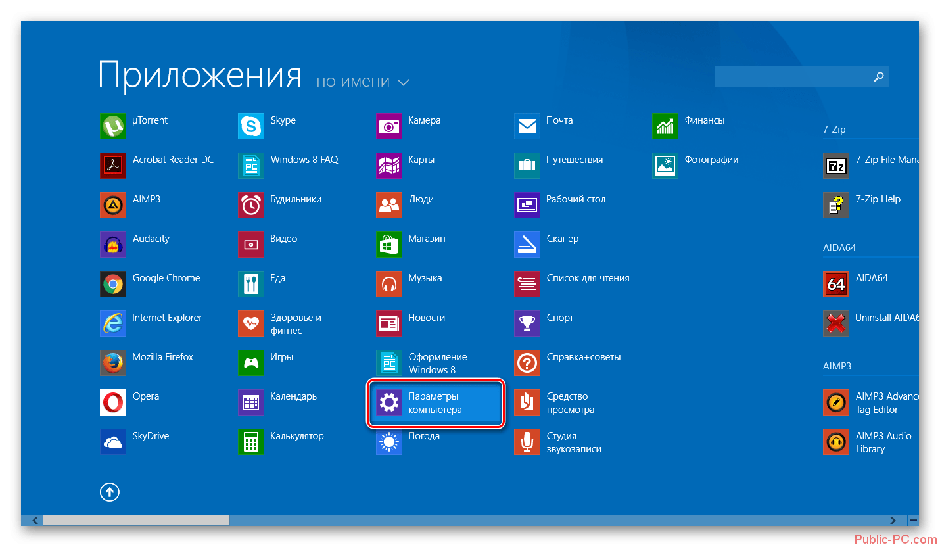This screenshot has width=940, height=547.
Task: Click the horizontal scrollbar right arrow
Action: pyautogui.click(x=893, y=520)
